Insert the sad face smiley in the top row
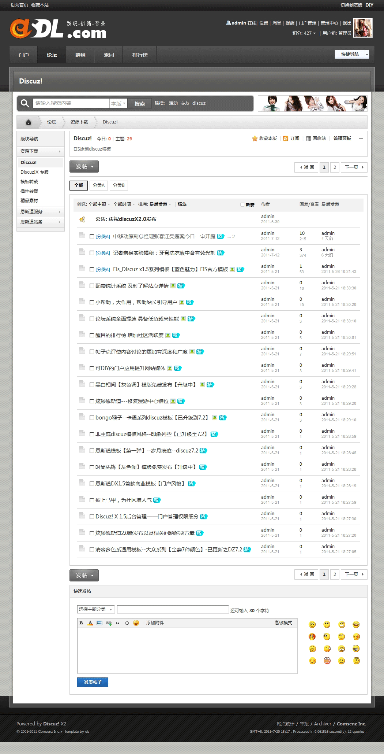 tap(327, 625)
